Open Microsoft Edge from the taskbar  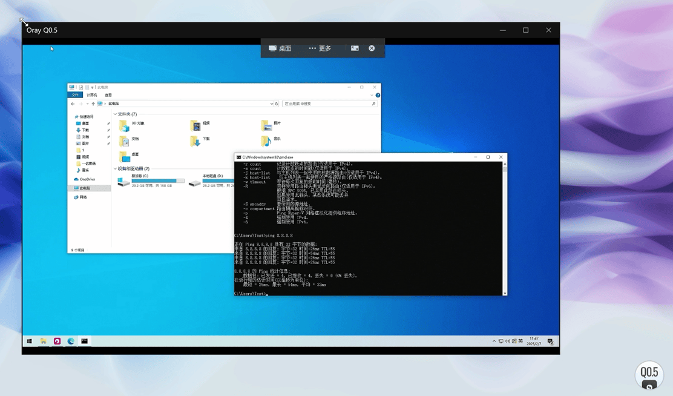point(71,341)
